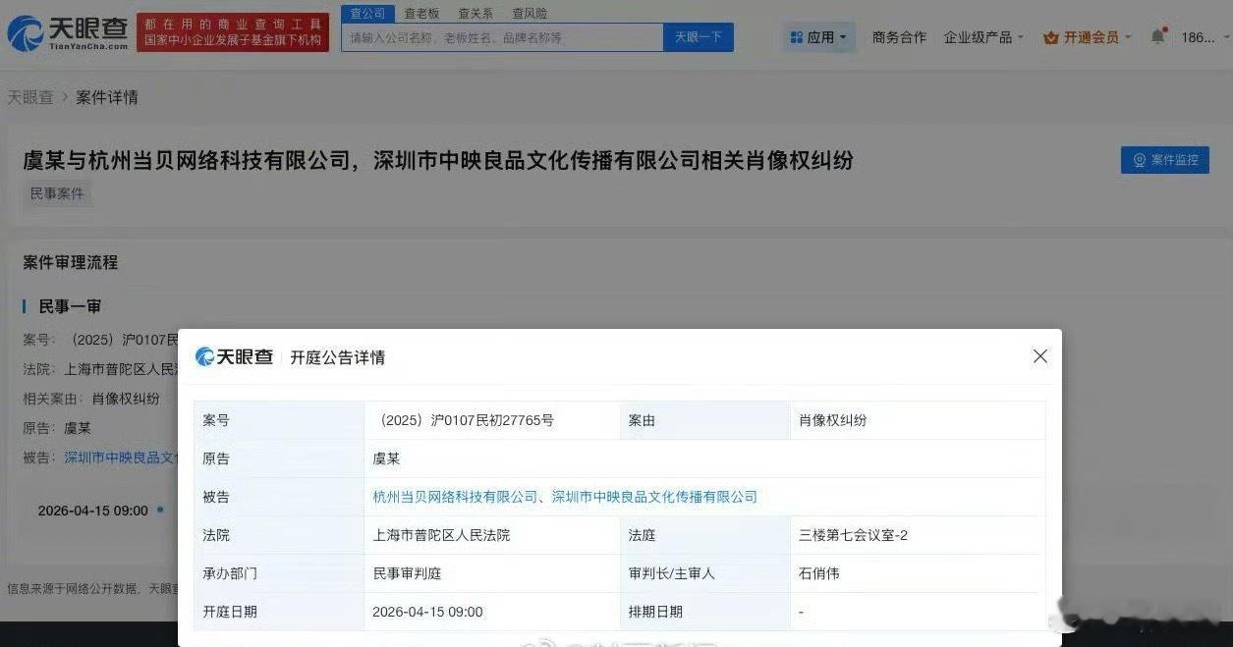
Task: Open 深圳市中映良品文化传播有限公司 link in dialog
Action: 655,497
